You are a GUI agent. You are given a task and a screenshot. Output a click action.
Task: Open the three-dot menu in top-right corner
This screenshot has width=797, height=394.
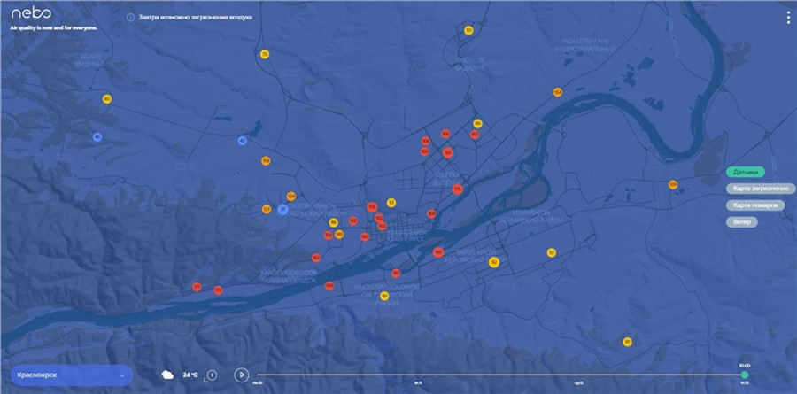[x=788, y=17]
